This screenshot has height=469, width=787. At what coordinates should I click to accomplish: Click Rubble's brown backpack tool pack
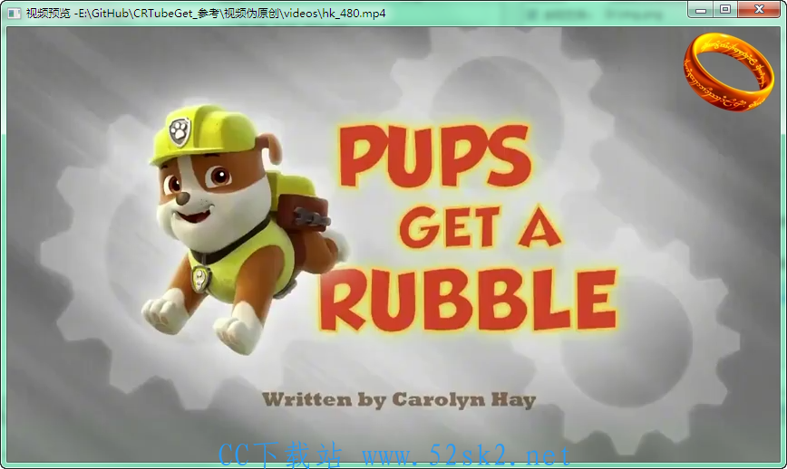(303, 211)
